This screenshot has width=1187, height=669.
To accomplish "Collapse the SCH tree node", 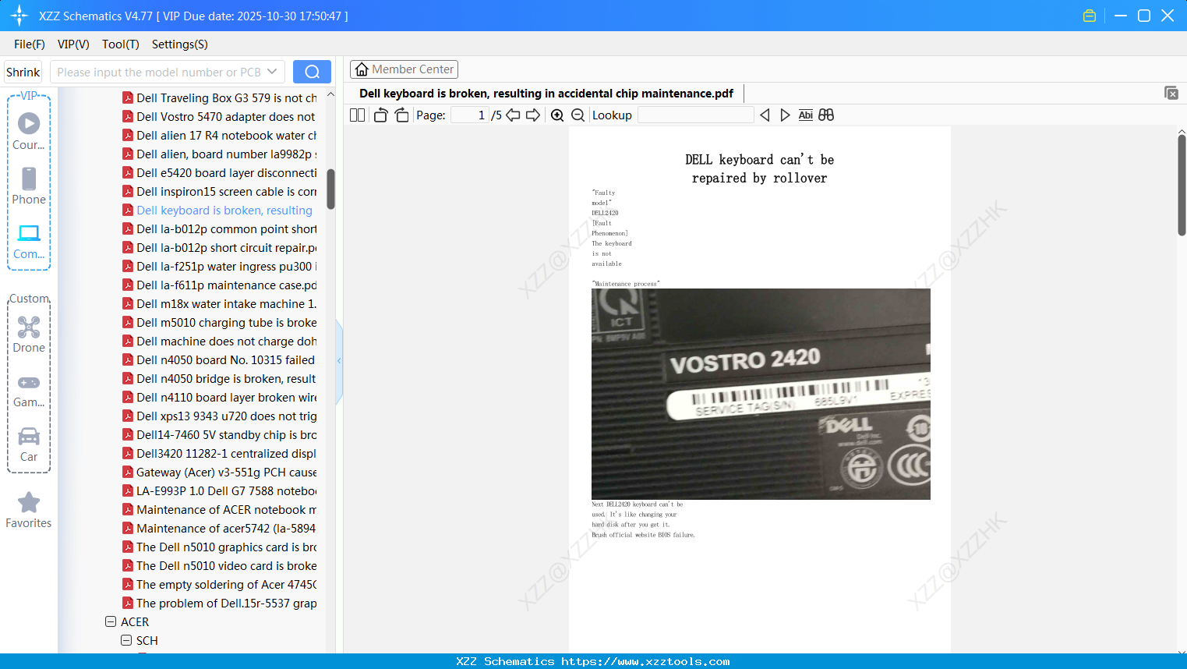I will (x=126, y=641).
